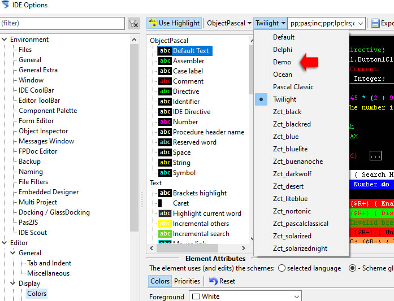Open the Tab and Indent settings page

[x=49, y=263]
